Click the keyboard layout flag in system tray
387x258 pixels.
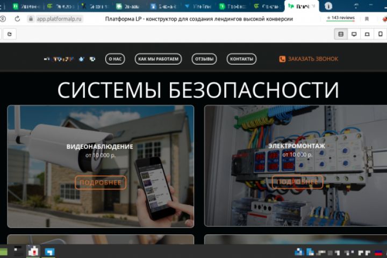click(x=378, y=253)
